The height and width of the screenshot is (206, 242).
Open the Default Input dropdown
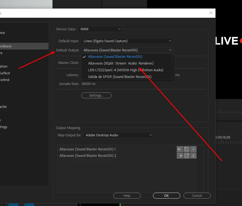coord(127,41)
